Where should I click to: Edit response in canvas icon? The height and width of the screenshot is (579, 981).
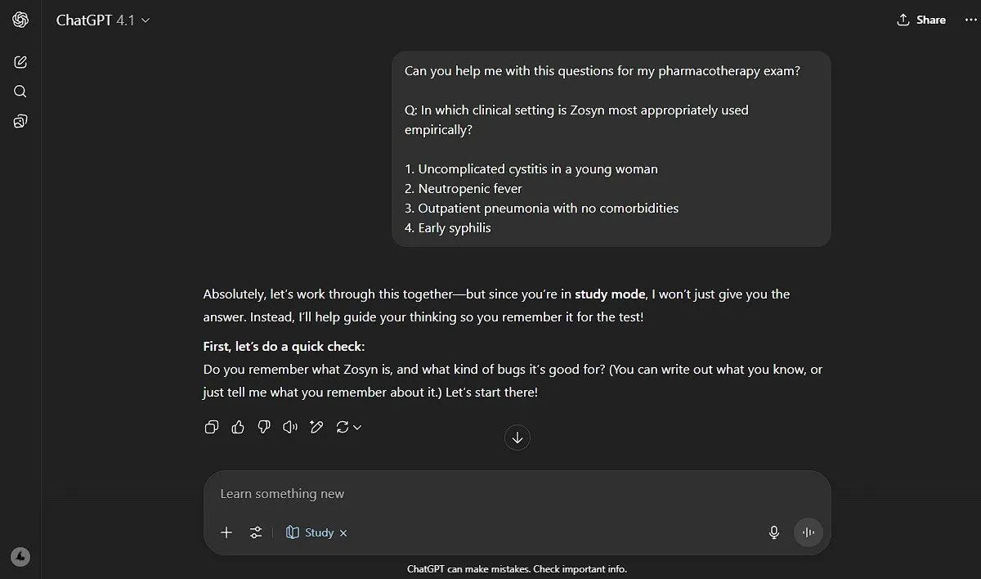pyautogui.click(x=316, y=427)
